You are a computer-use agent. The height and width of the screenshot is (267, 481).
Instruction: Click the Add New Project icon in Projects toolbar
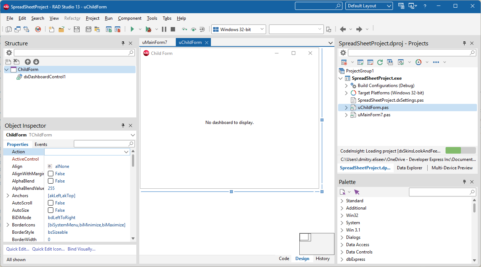click(x=360, y=62)
